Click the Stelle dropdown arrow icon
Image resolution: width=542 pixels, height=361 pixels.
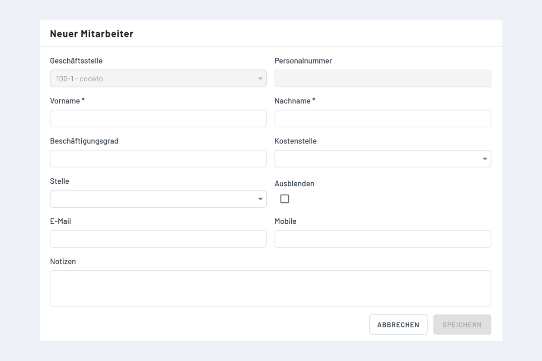pos(260,199)
